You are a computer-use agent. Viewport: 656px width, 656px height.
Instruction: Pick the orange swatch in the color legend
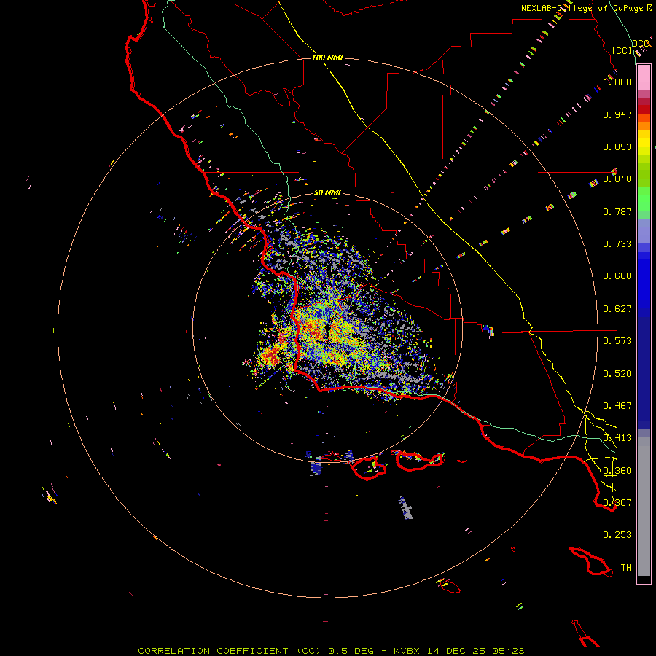pyautogui.click(x=644, y=126)
